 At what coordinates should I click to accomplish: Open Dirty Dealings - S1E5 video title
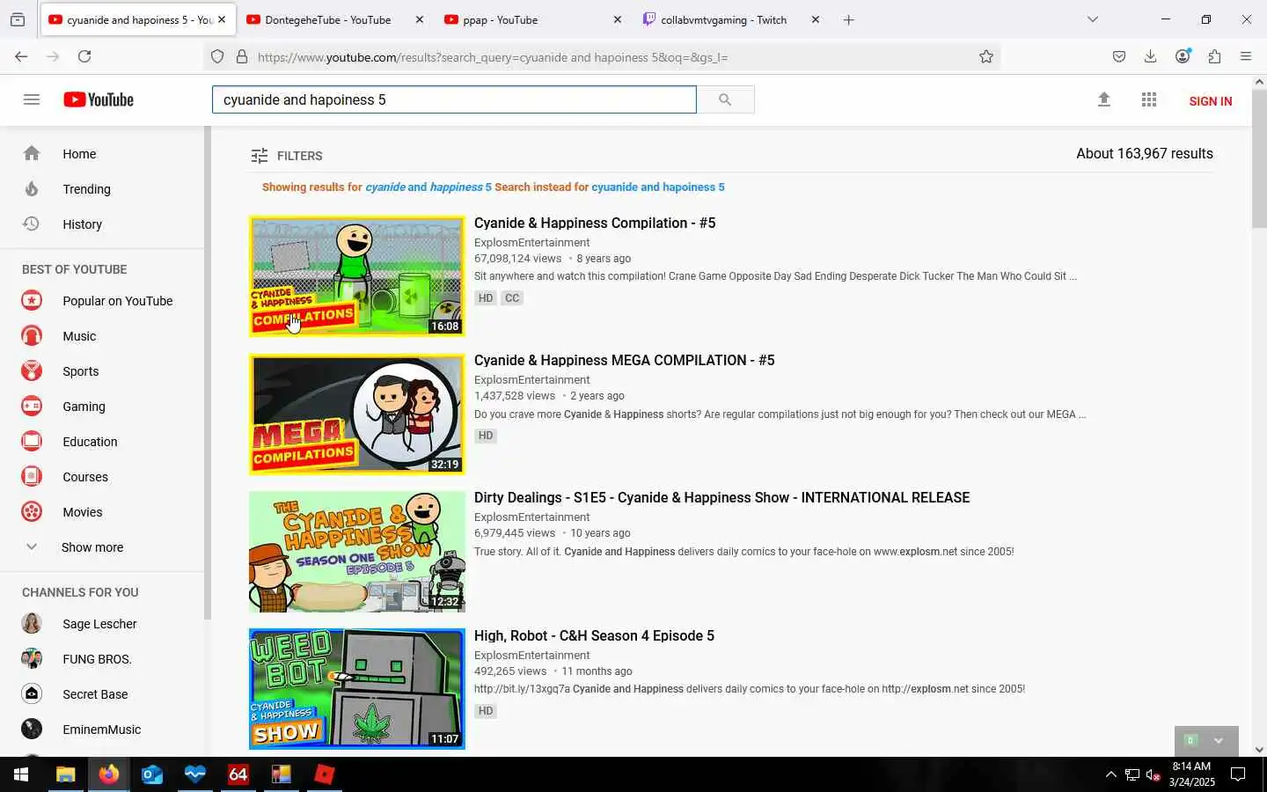pyautogui.click(x=721, y=498)
